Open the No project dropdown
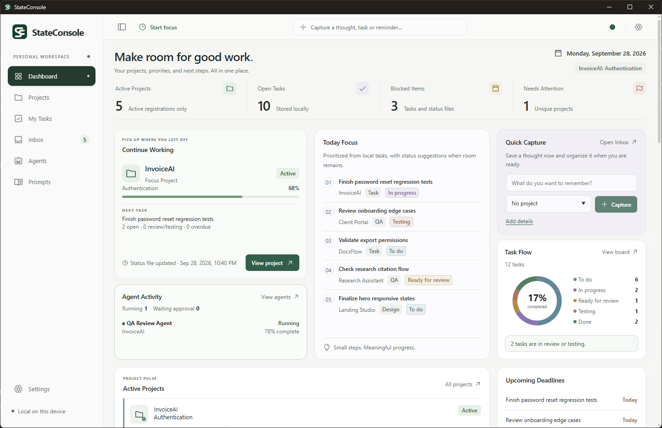This screenshot has width=662, height=428. click(x=549, y=204)
